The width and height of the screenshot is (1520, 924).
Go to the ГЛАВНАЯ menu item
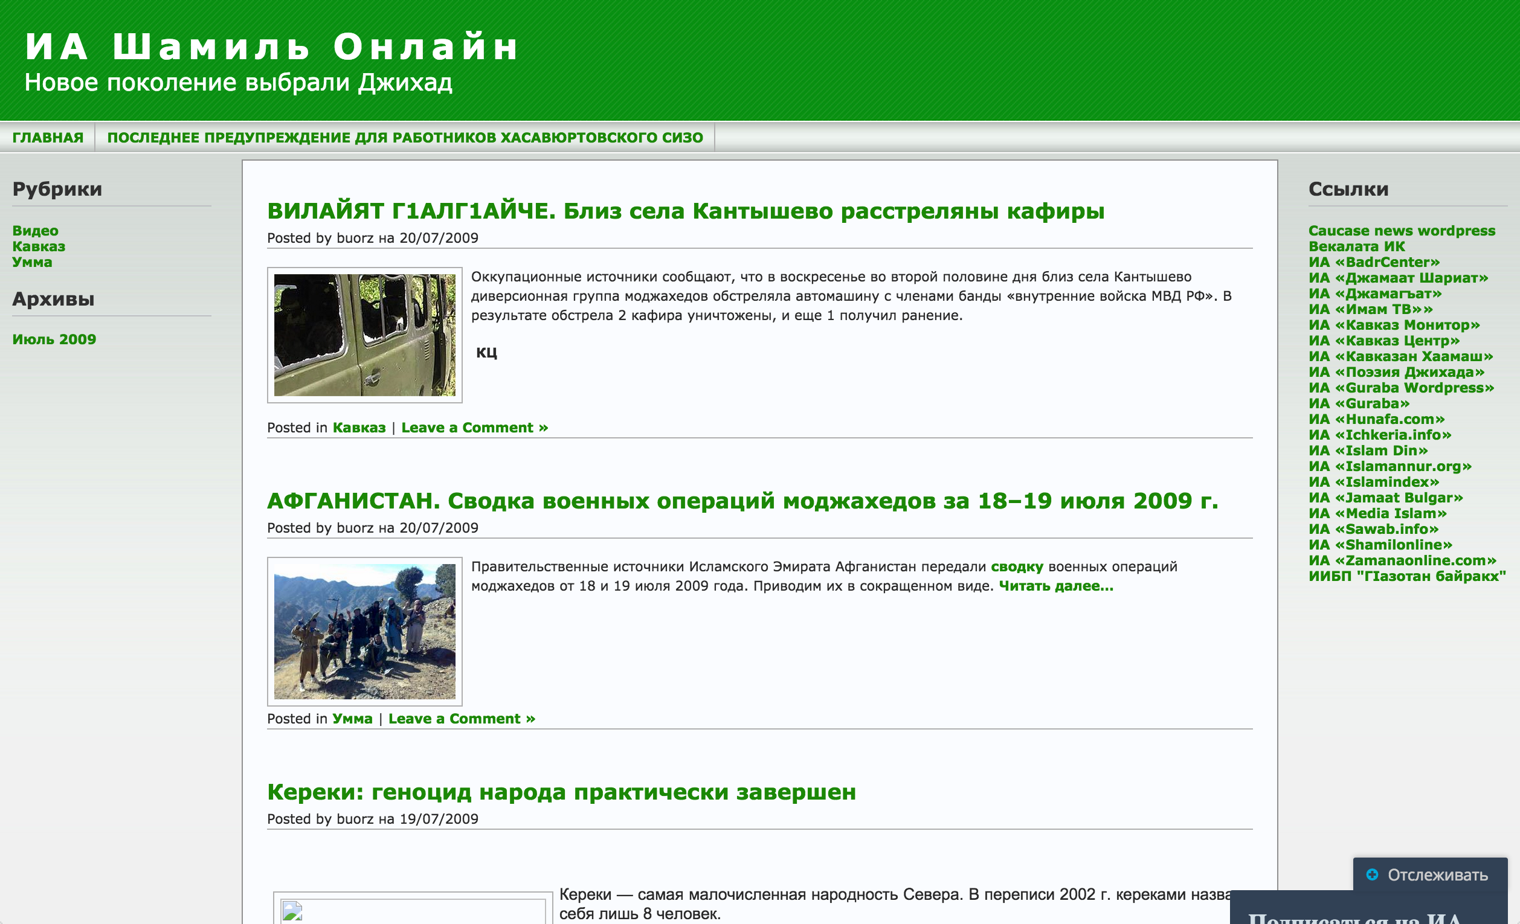[48, 138]
